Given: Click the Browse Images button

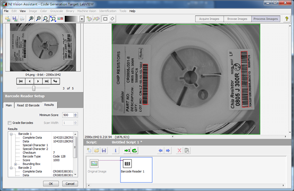Looking at the screenshot, I should pyautogui.click(x=237, y=19).
